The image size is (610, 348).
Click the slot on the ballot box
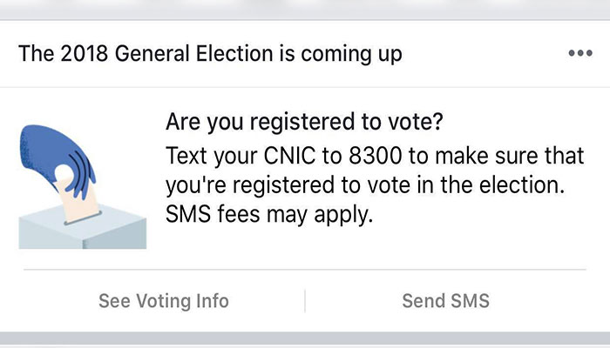tap(77, 220)
